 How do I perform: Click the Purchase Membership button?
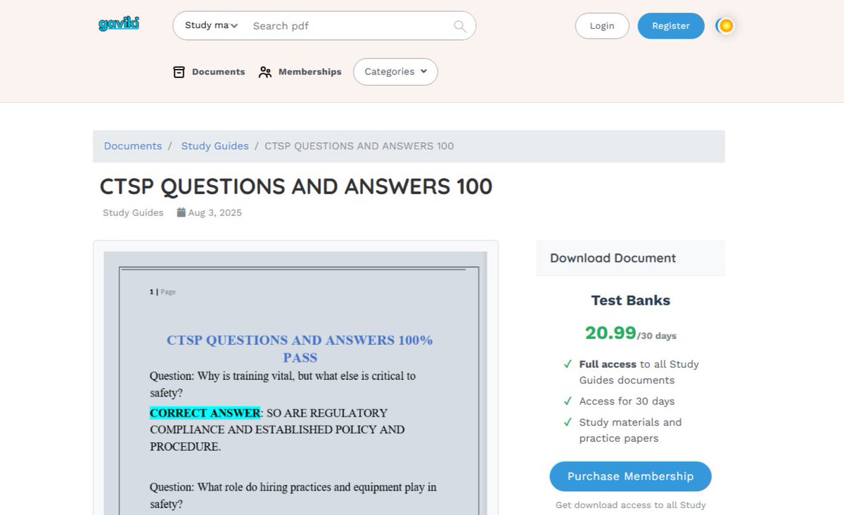630,476
